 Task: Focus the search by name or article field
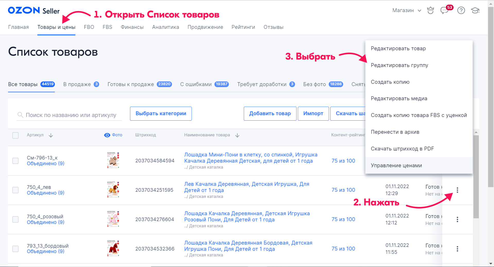tap(71, 115)
